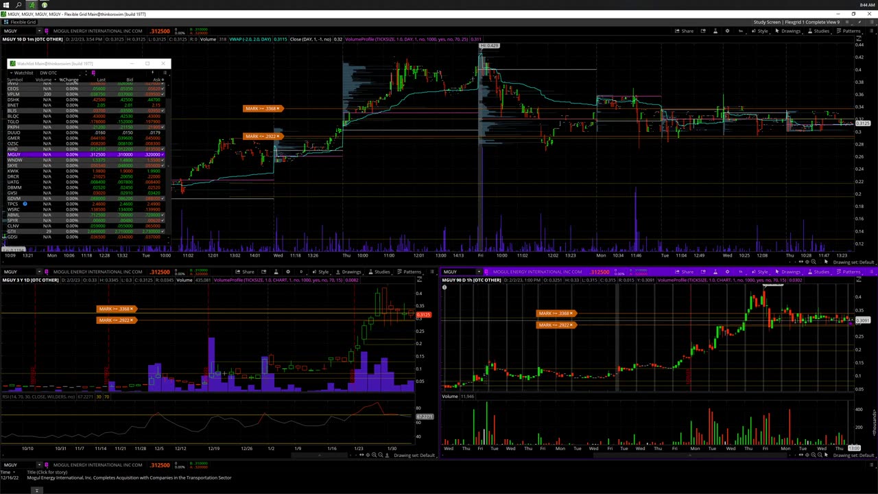Click the top chart symbol link color icon
The image size is (878, 494).
coord(47,31)
